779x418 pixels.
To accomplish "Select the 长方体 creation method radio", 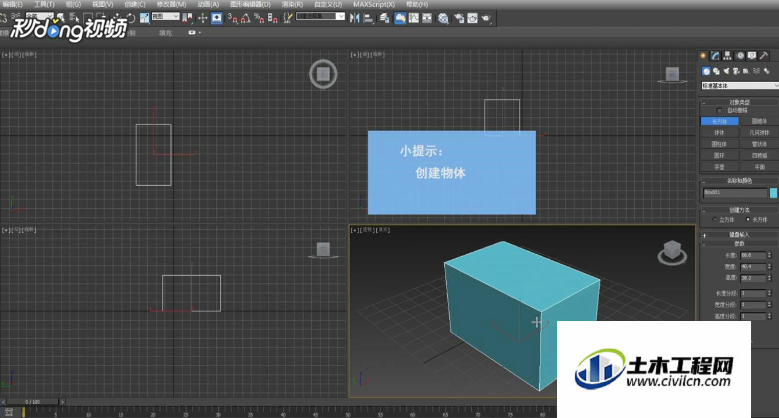I will click(748, 219).
